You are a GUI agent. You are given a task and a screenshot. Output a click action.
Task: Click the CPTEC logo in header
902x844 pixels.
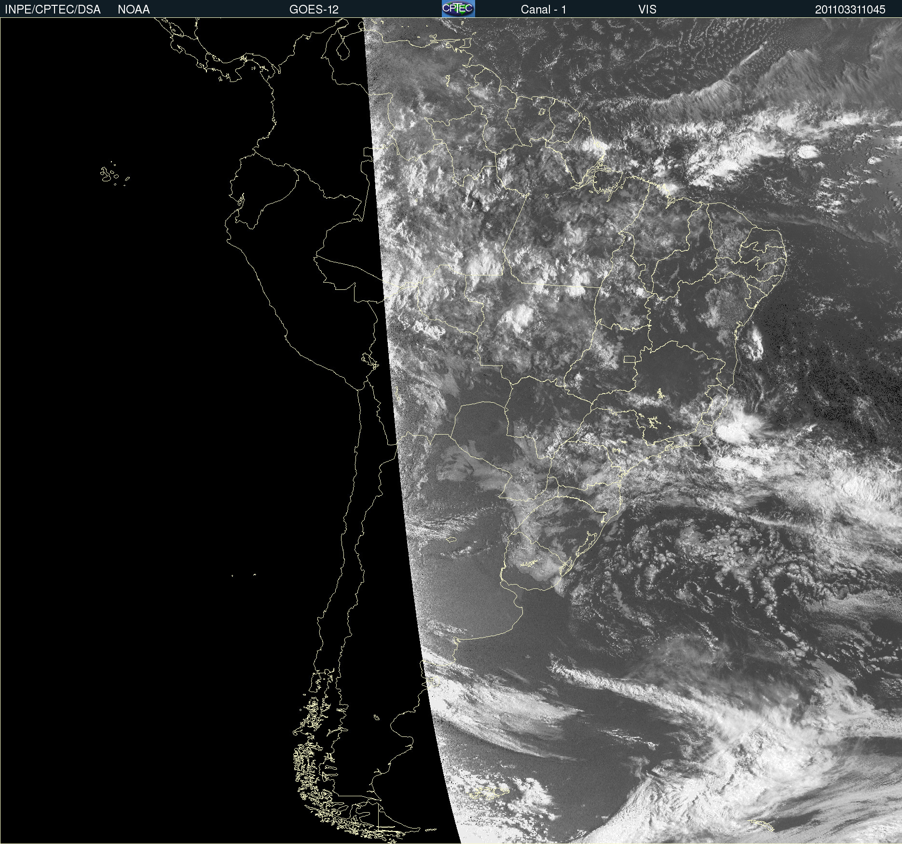point(458,9)
